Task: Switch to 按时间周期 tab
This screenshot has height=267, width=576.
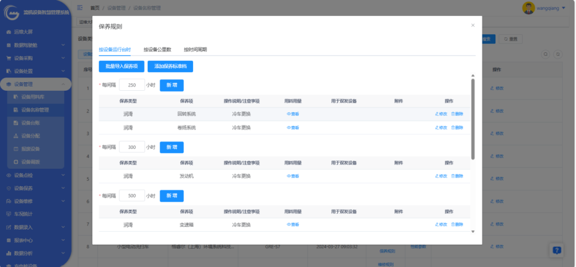Action: pos(195,50)
